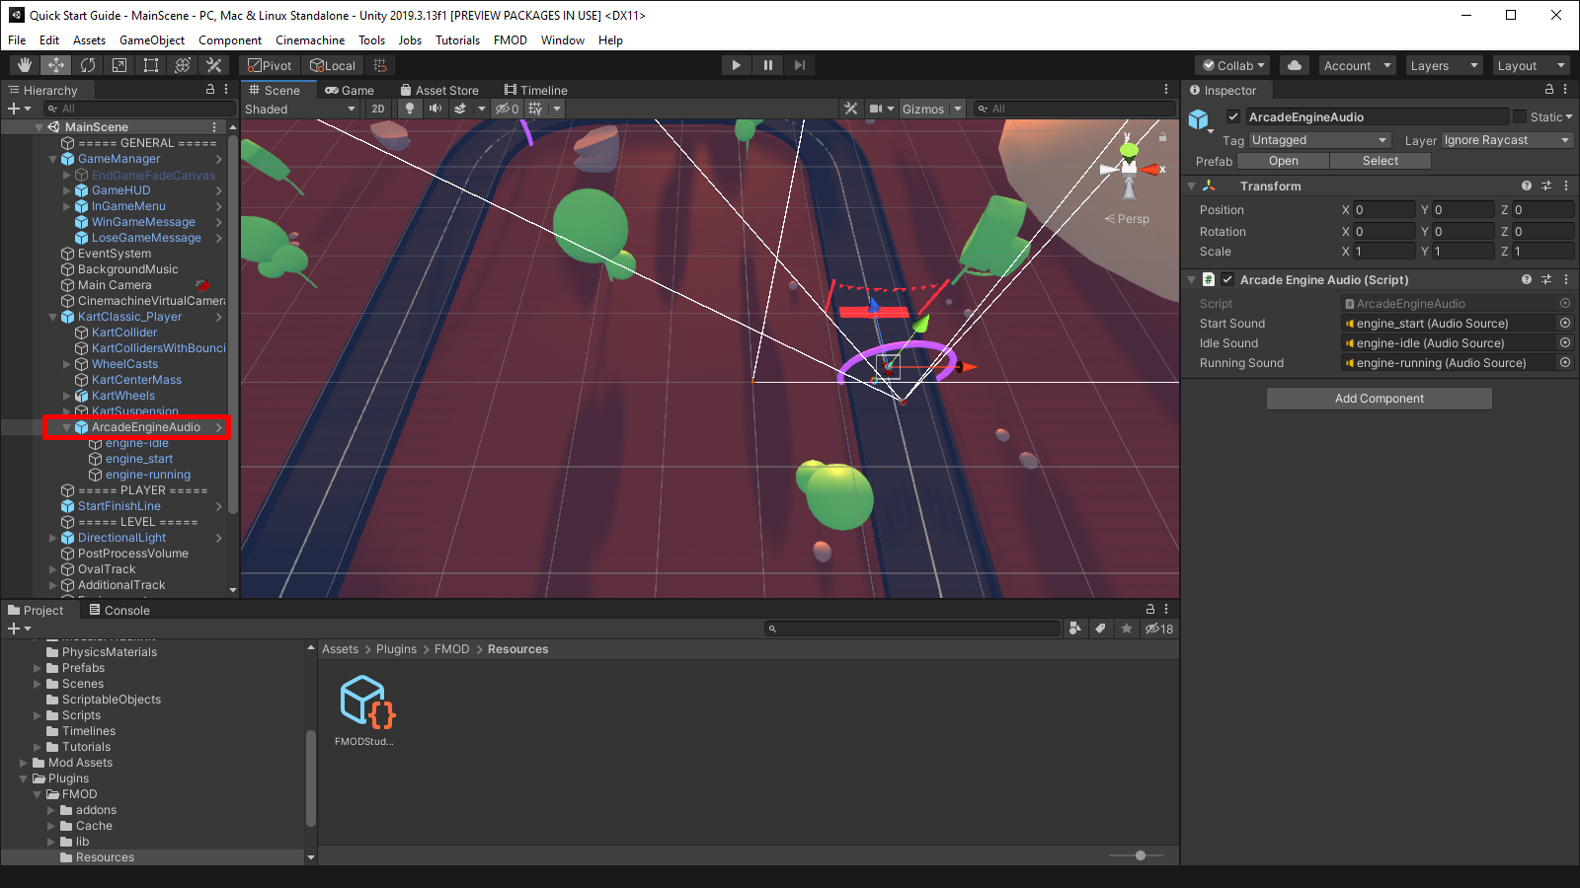Disable Arcade Engine Audio script checkbox
The image size is (1580, 888).
1227,279
